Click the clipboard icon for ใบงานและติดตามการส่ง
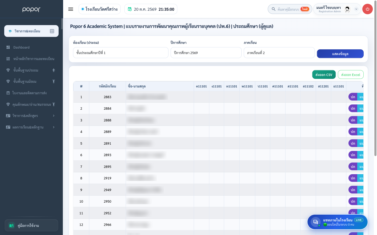Screen dimensions: 377x235 click(x=8, y=93)
